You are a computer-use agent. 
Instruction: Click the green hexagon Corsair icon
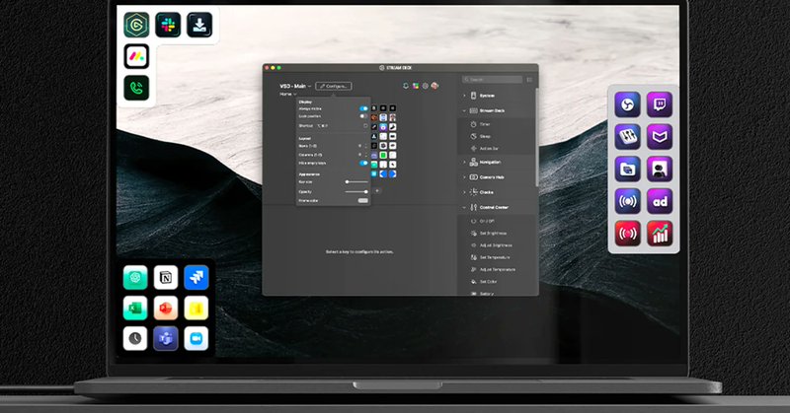[x=136, y=25]
